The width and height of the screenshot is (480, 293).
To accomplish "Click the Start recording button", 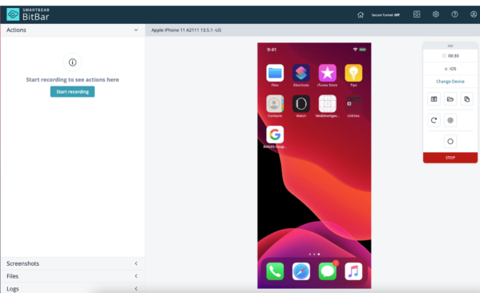I will coord(73,92).
